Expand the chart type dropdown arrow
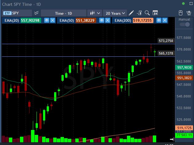The height and width of the screenshot is (145, 194). tap(98, 13)
